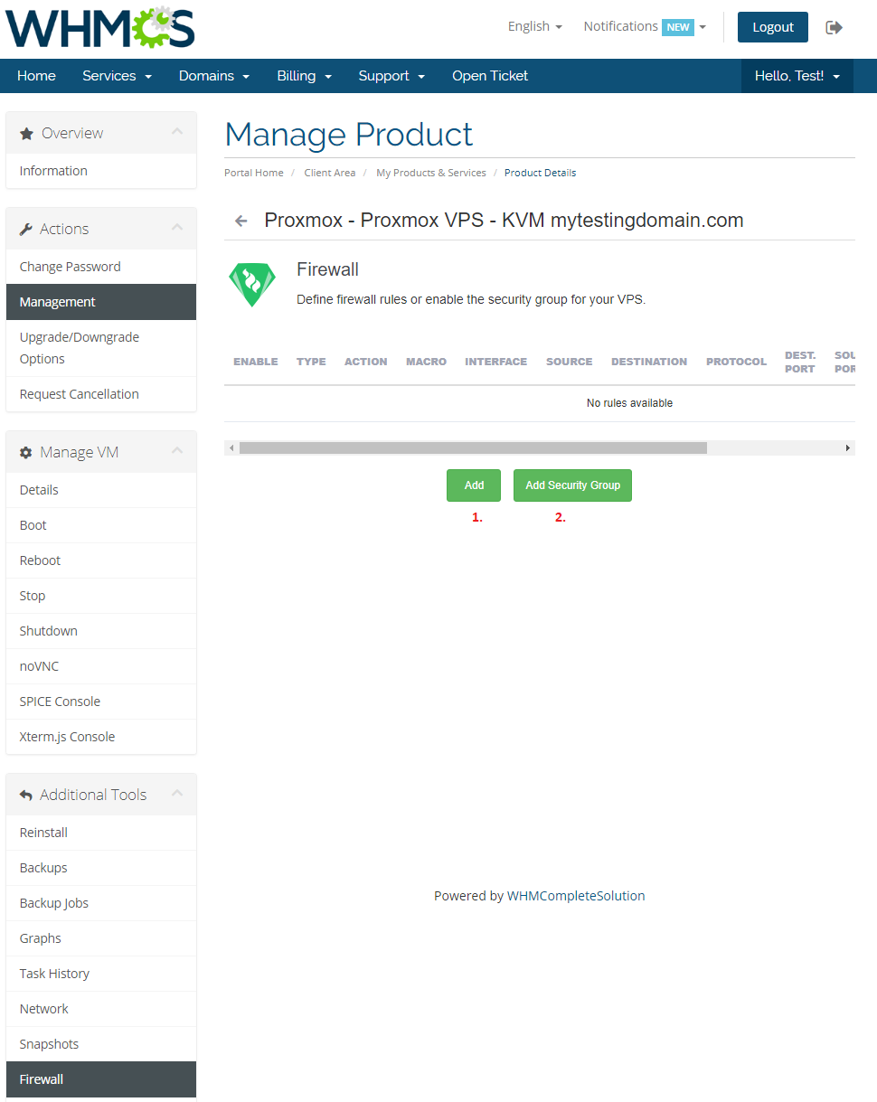Select Task History in Additional Tools

coord(101,974)
